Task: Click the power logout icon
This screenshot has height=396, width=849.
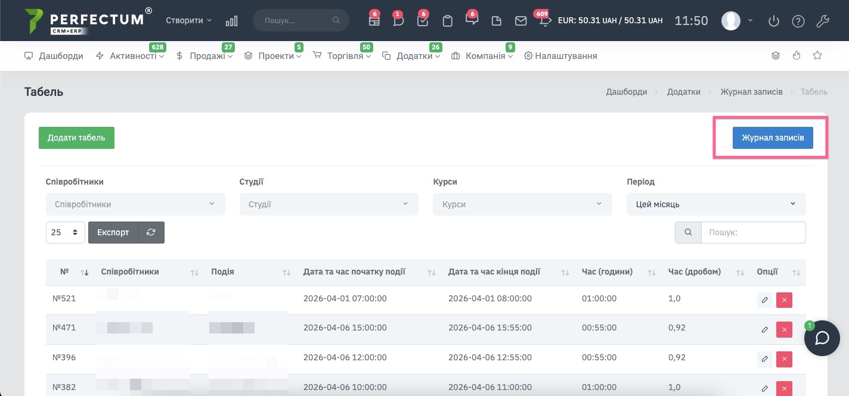Action: pyautogui.click(x=774, y=21)
